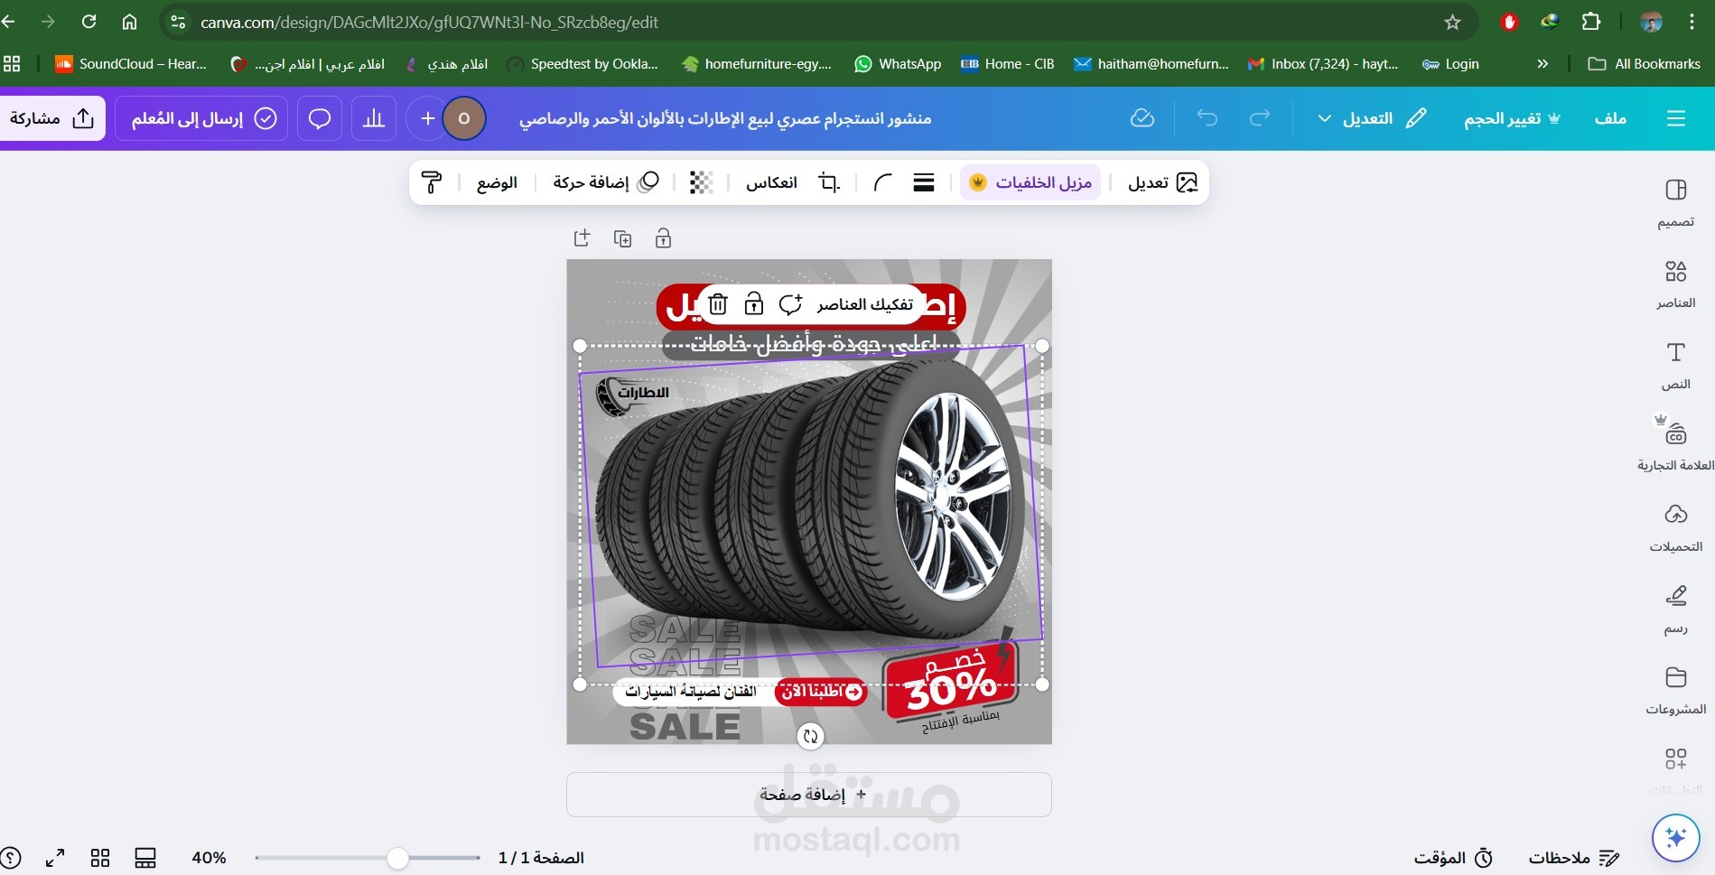
Task: Click إرسال إلى المُعلم (Send to teacher) button
Action: pyautogui.click(x=201, y=118)
